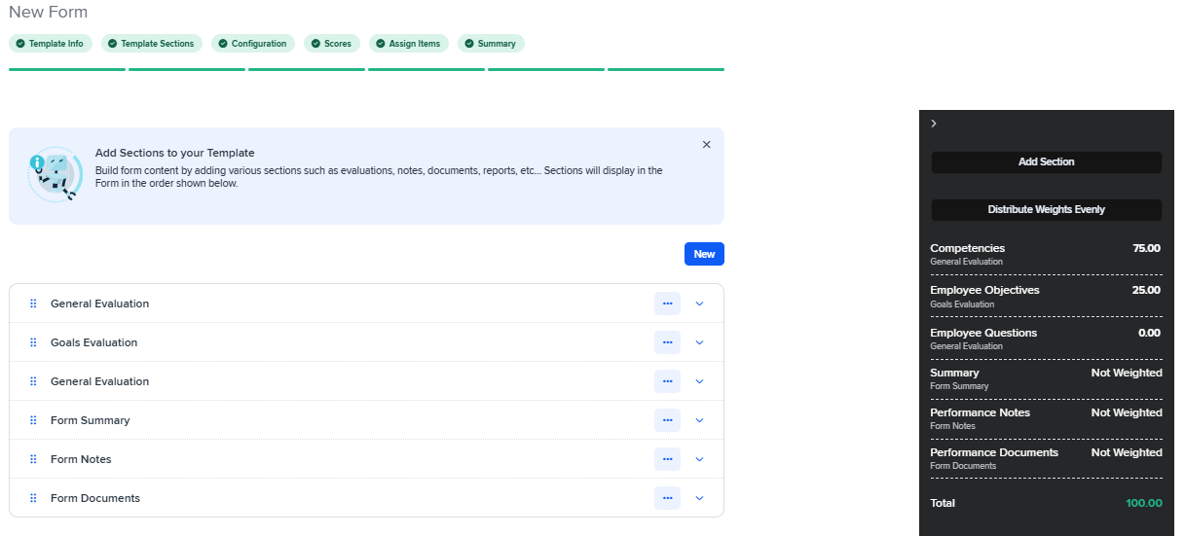Click drag handle of Form Notes row
The image size is (1185, 536).
33,459
